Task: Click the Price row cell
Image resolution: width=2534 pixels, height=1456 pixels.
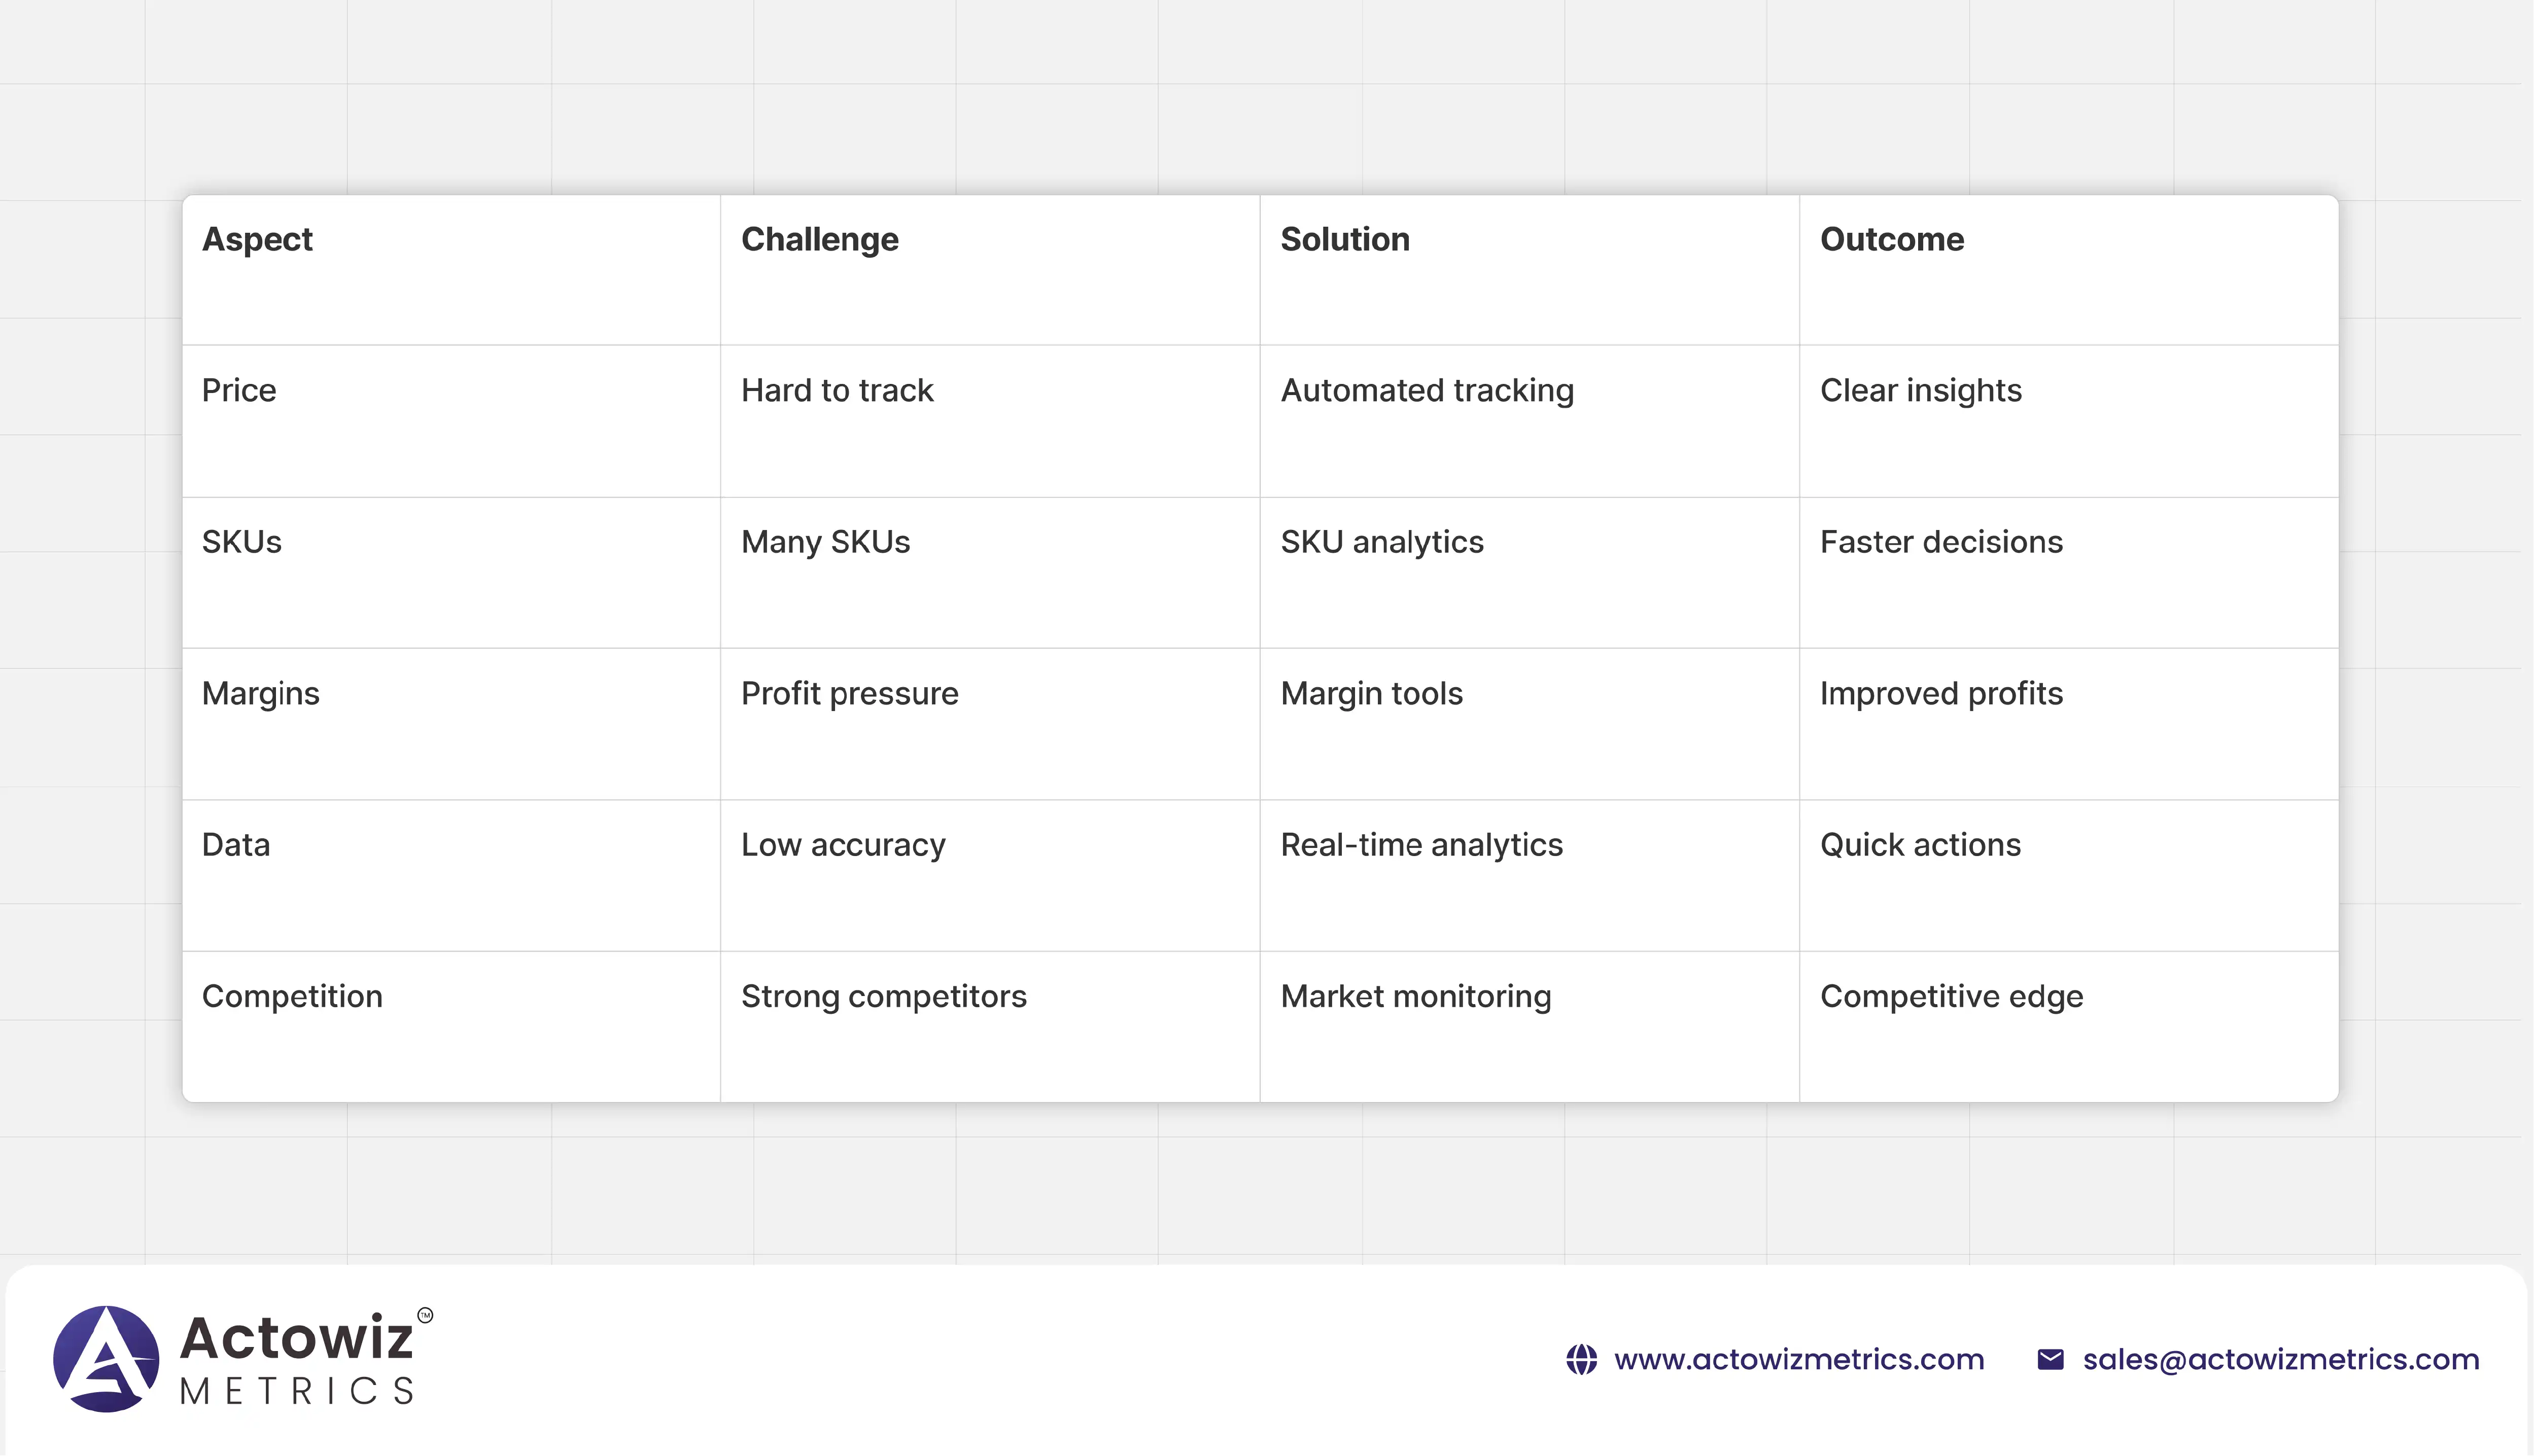Action: pos(239,390)
